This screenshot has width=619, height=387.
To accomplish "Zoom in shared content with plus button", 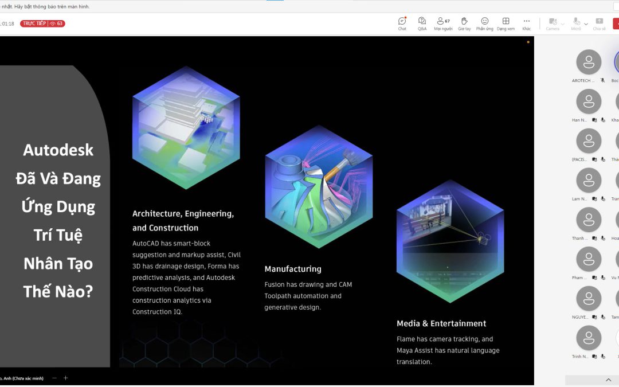I will pyautogui.click(x=65, y=378).
